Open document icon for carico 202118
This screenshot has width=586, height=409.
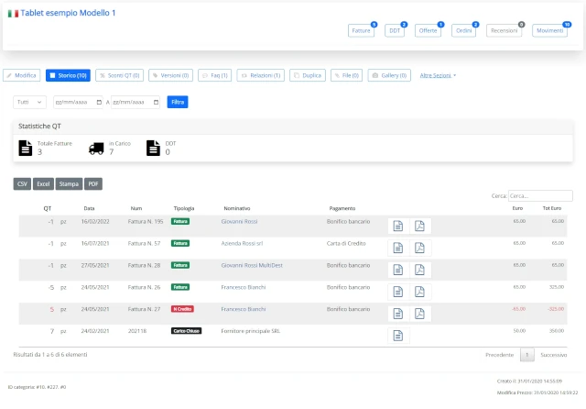pyautogui.click(x=398, y=336)
